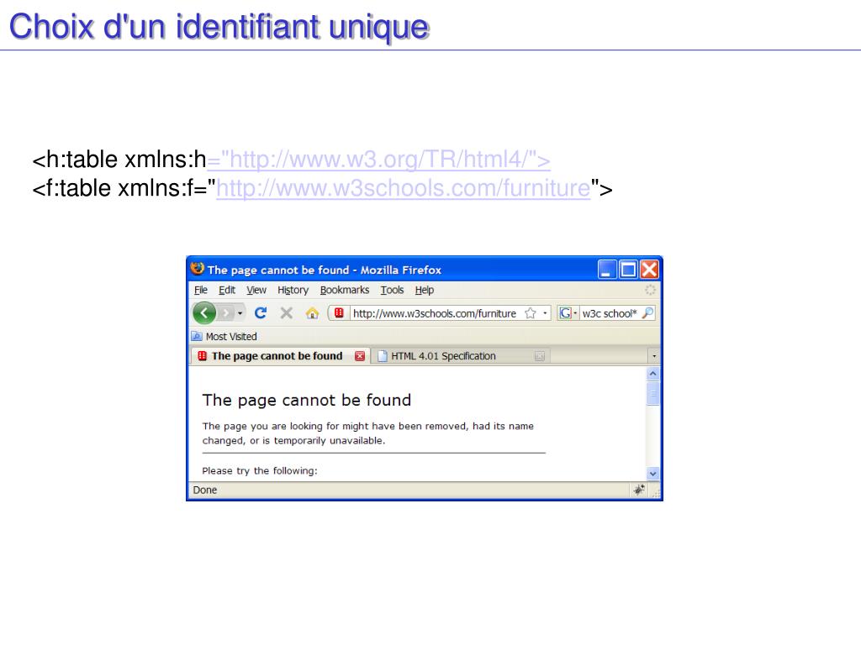Click the stop loading X icon
This screenshot has height=645, width=861.
pyautogui.click(x=286, y=312)
